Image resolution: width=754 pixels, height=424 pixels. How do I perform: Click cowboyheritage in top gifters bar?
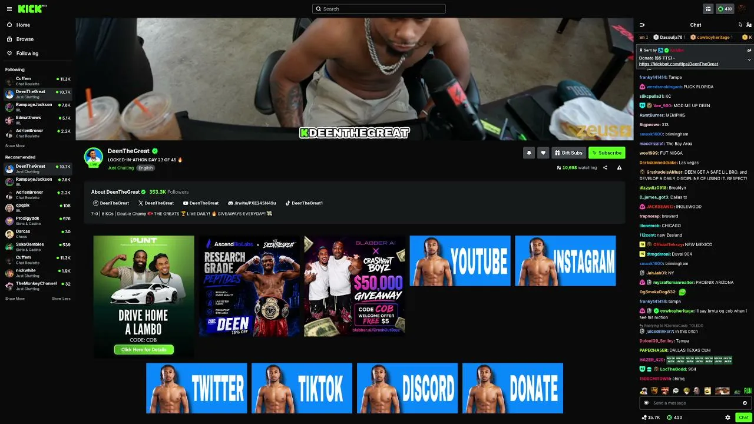712,38
